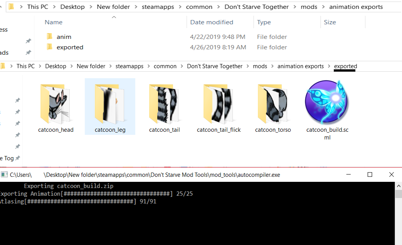
Task: Click 'exported' in lower breadcrumb
Action: tap(345, 66)
